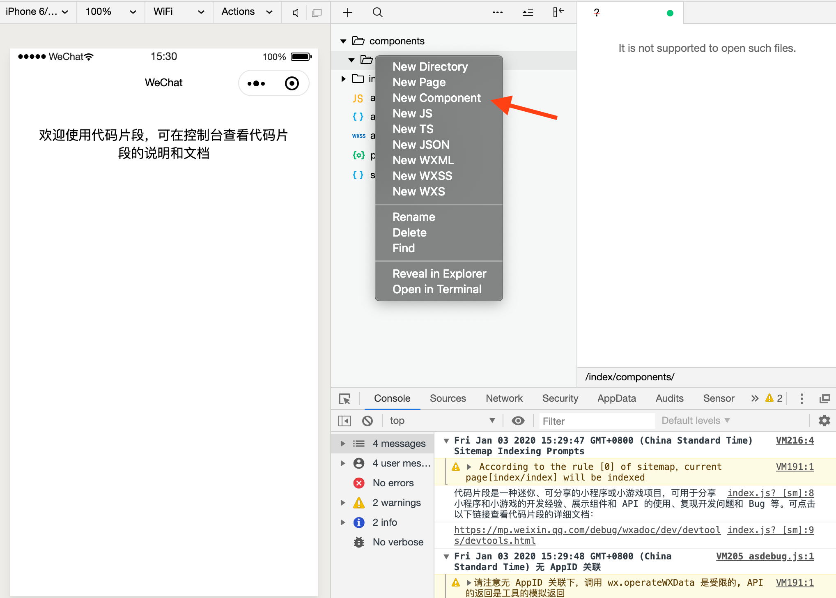Viewport: 836px width, 598px height.
Task: Filter console output by 2 warnings
Action: (x=396, y=502)
